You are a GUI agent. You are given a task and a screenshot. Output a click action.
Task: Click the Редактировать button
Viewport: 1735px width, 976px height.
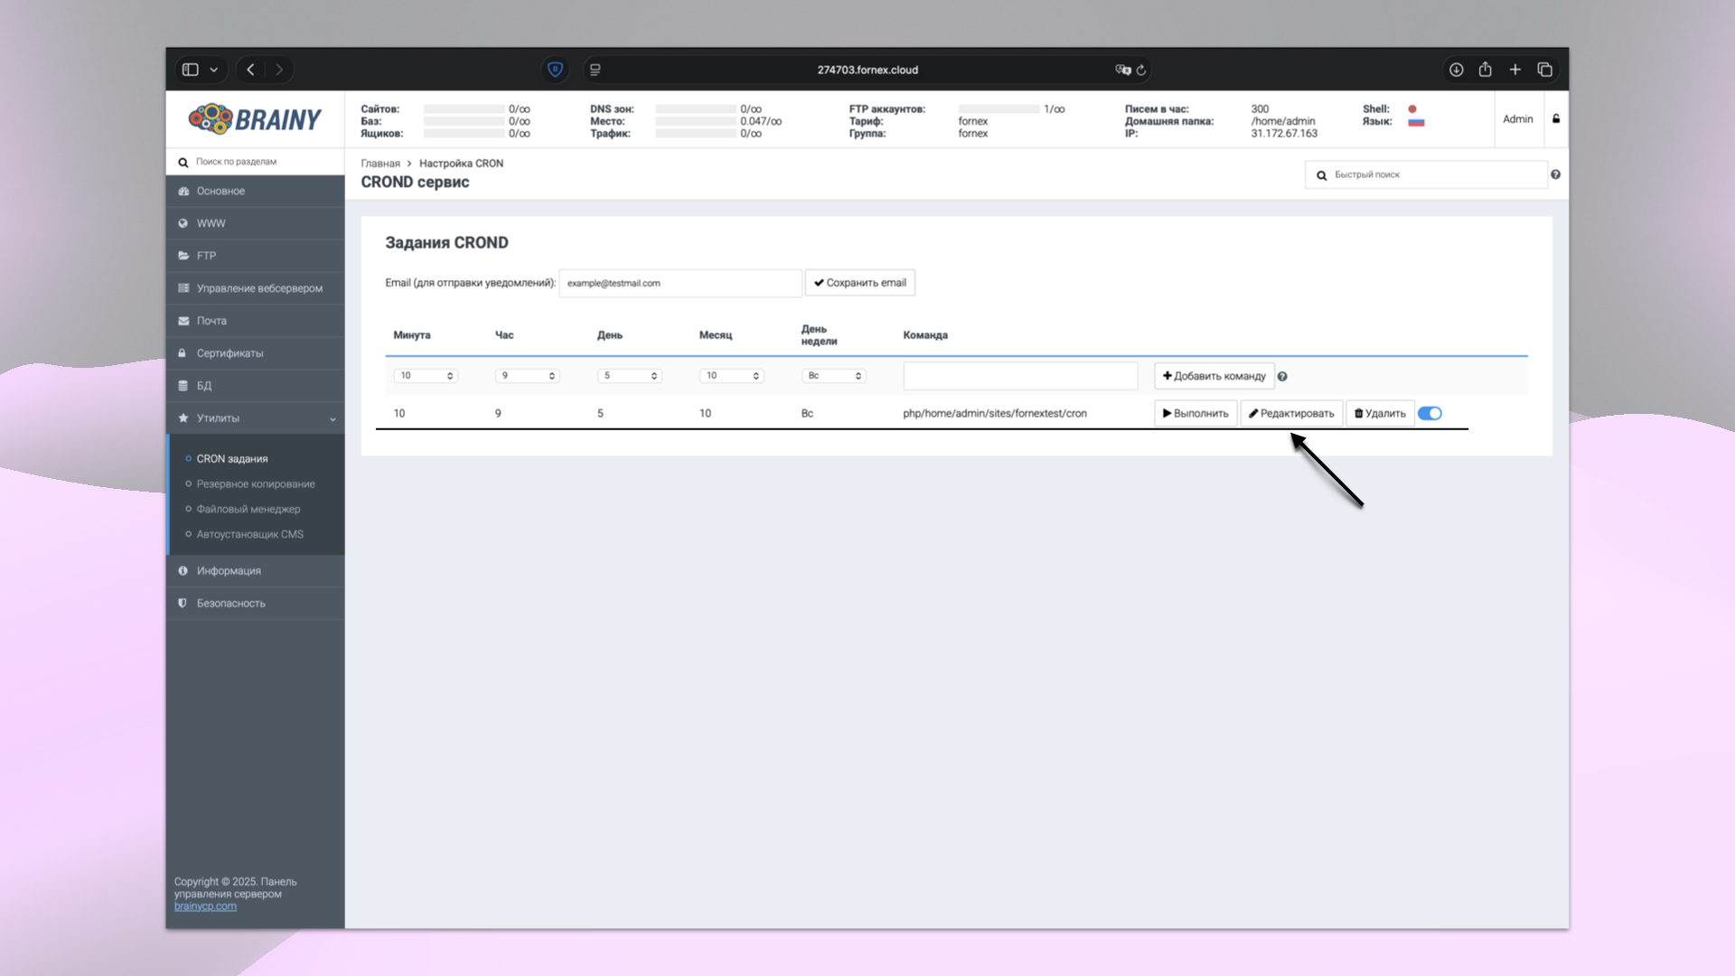[1290, 413]
